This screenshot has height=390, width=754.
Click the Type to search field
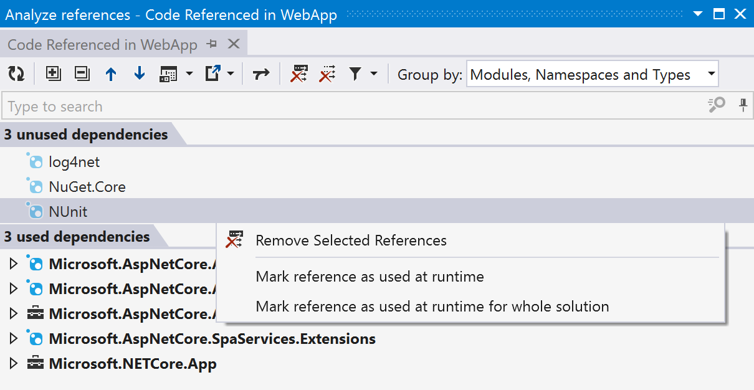coord(349,107)
